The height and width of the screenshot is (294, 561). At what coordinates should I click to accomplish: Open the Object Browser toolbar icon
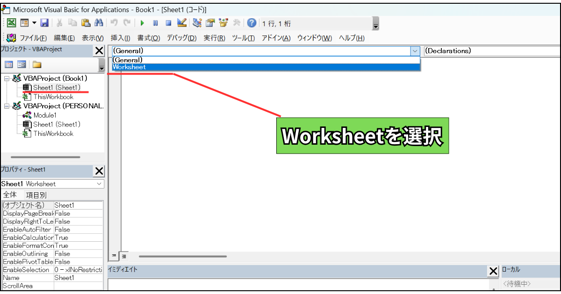pos(223,23)
